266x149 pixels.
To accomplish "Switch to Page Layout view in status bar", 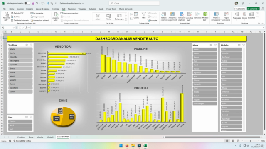I will pos(233,141).
